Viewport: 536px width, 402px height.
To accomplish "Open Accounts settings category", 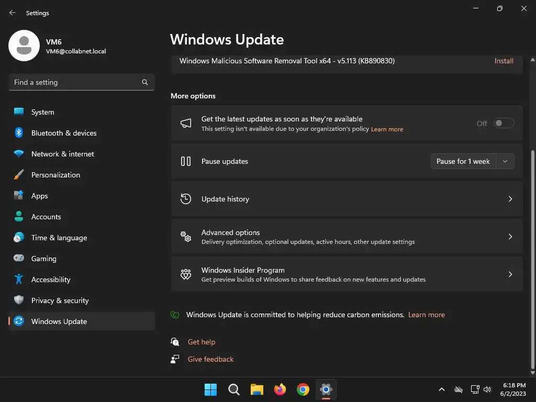I will pyautogui.click(x=81, y=217).
